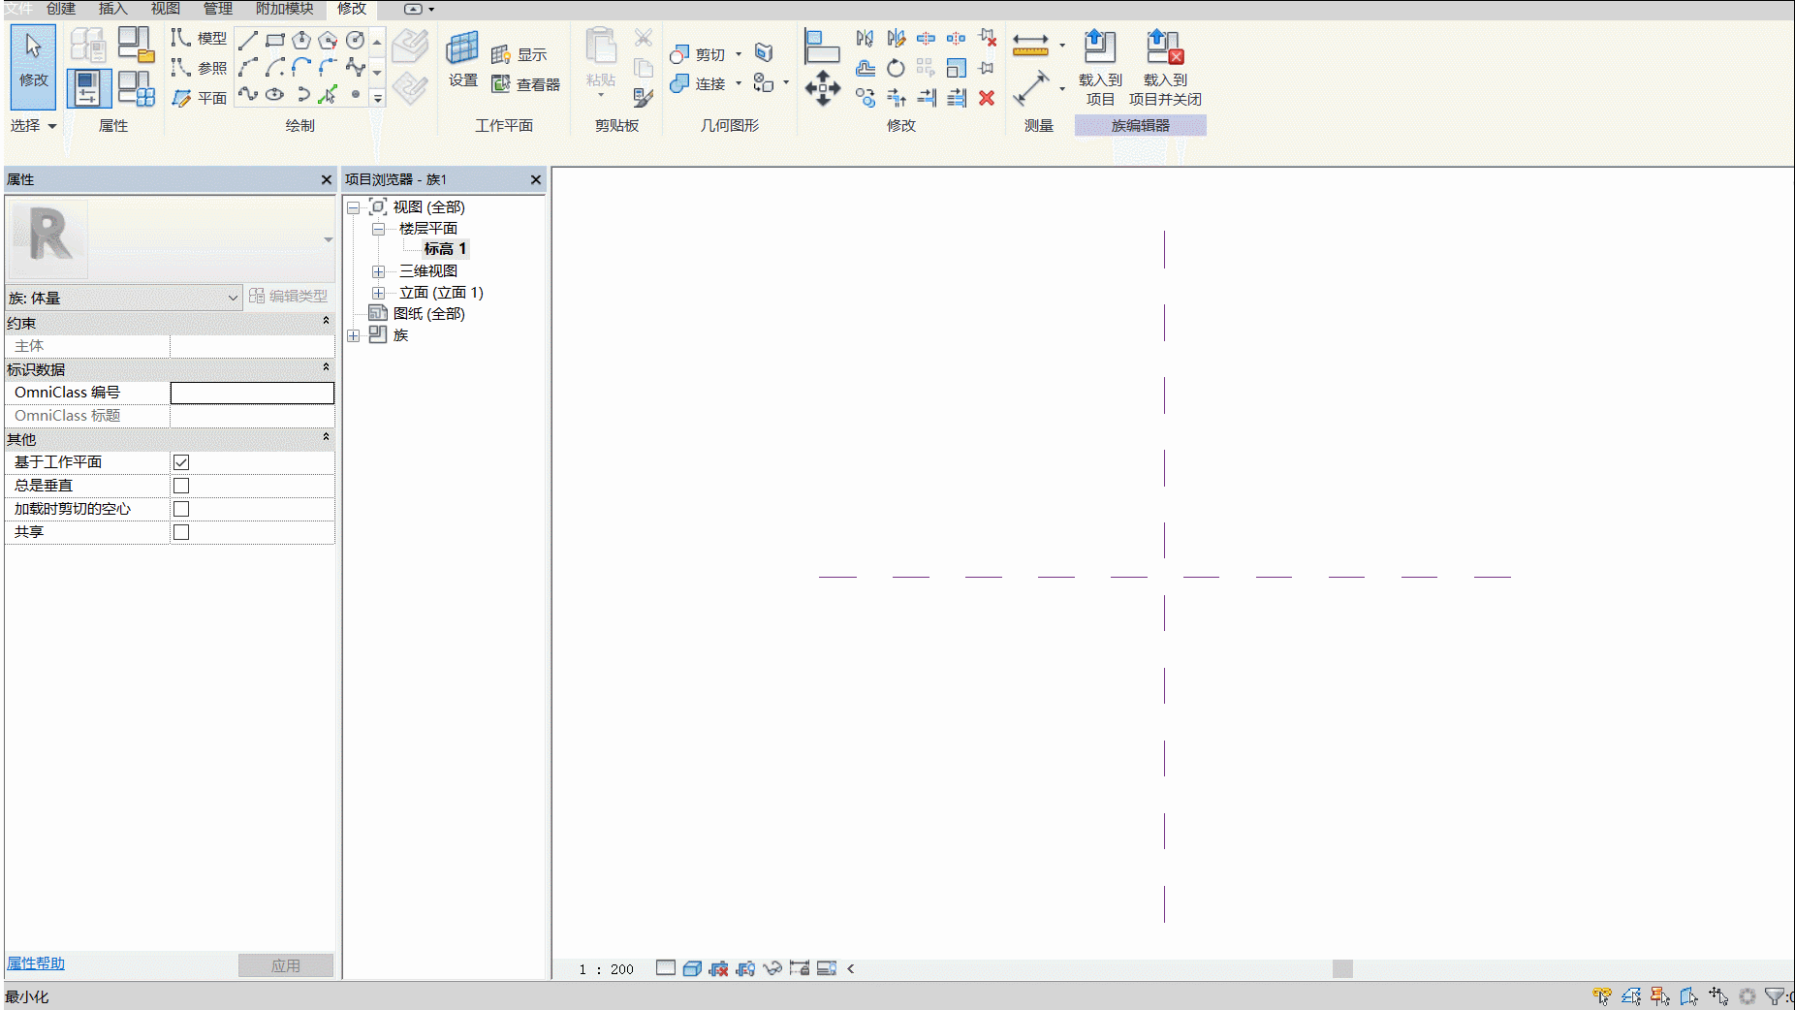The image size is (1795, 1010).
Task: Open the Set work plane tool
Action: click(462, 59)
